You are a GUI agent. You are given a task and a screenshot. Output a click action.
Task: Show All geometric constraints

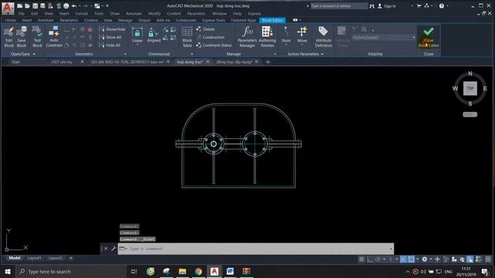(111, 37)
